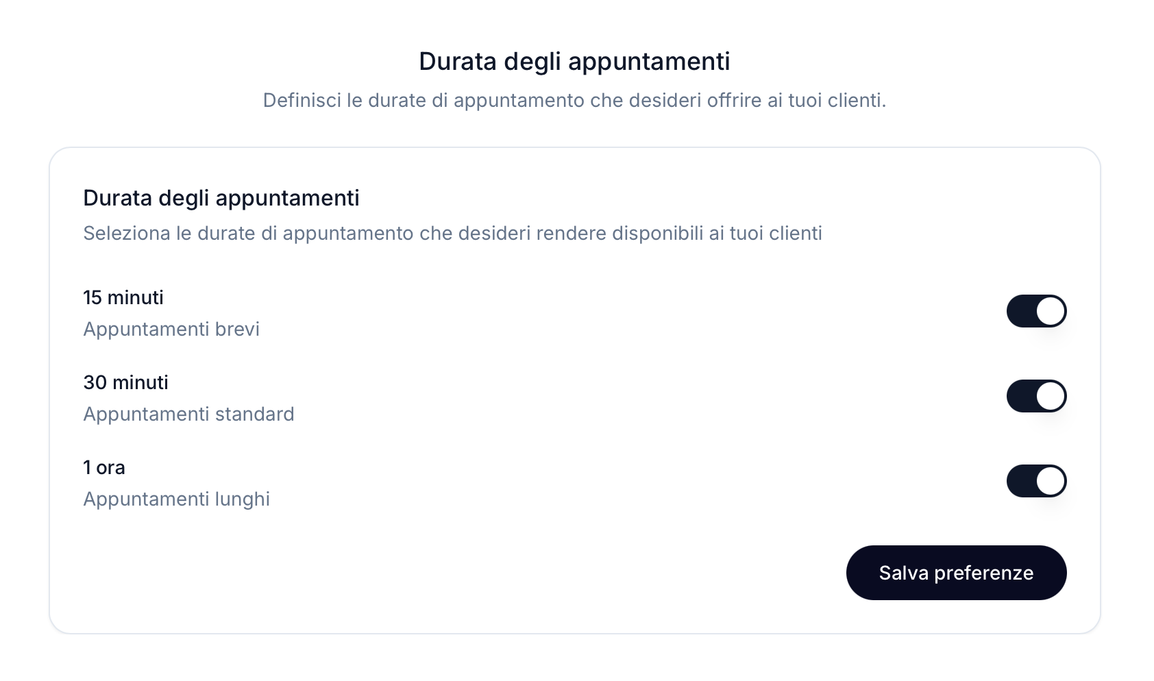Click the knob of the 1 ora toggle
The height and width of the screenshot is (681, 1154).
tap(1049, 480)
